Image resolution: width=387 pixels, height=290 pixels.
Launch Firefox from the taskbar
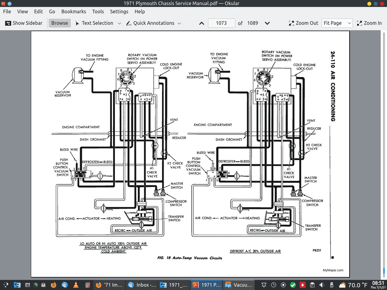[x=53, y=285]
